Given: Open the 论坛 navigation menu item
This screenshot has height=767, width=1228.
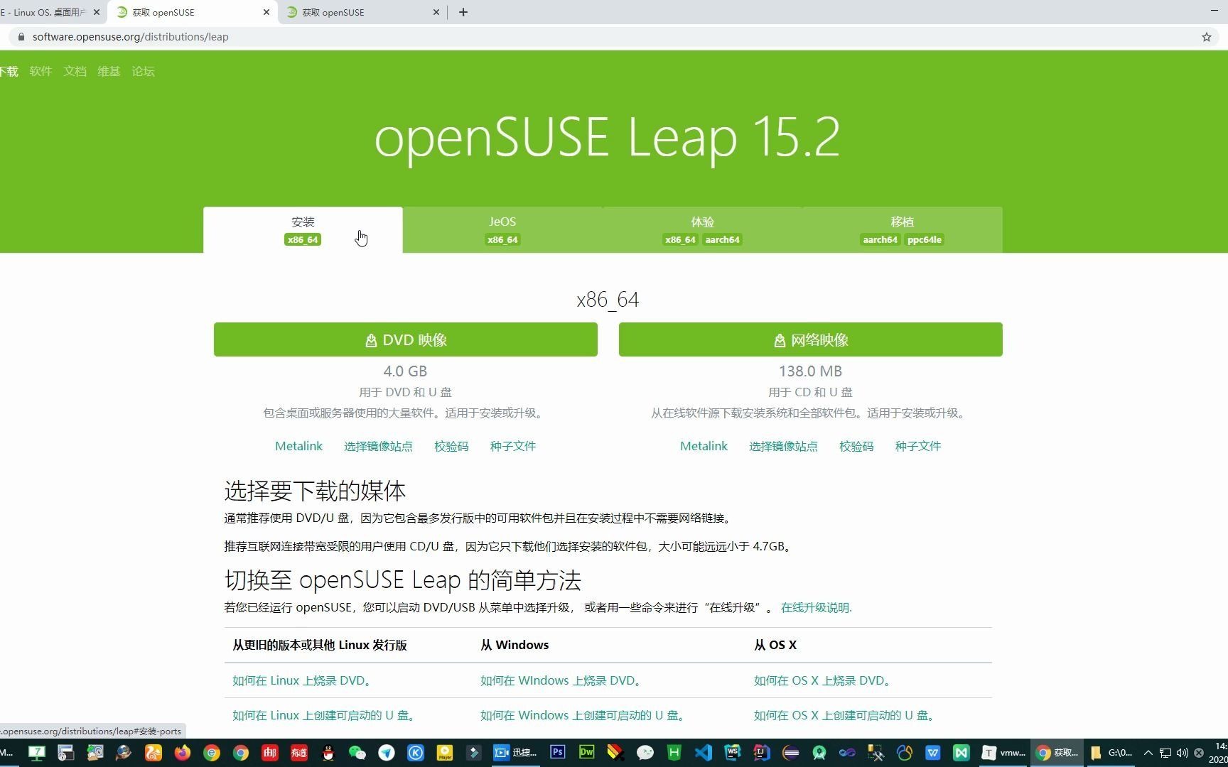Looking at the screenshot, I should (x=143, y=71).
